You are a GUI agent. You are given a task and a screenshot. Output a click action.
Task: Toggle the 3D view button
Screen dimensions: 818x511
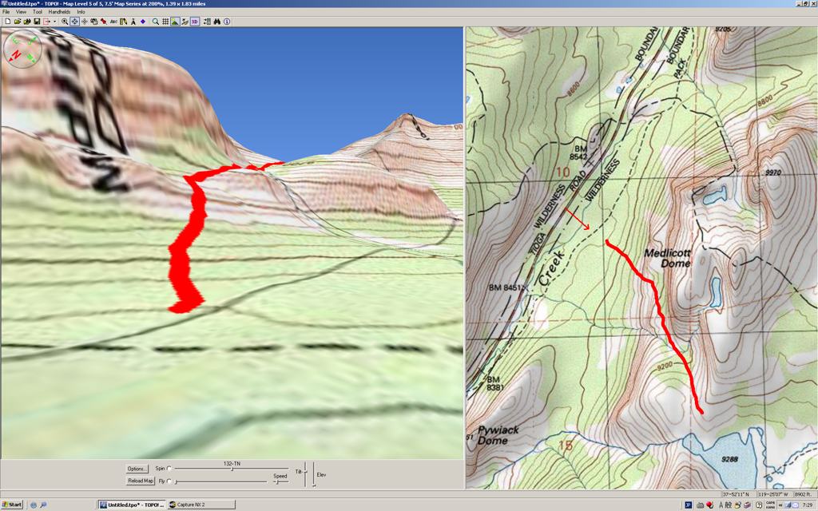tap(194, 22)
